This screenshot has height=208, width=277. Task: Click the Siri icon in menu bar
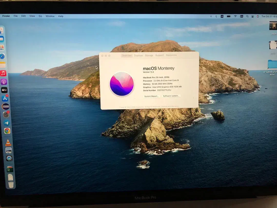click(258, 16)
